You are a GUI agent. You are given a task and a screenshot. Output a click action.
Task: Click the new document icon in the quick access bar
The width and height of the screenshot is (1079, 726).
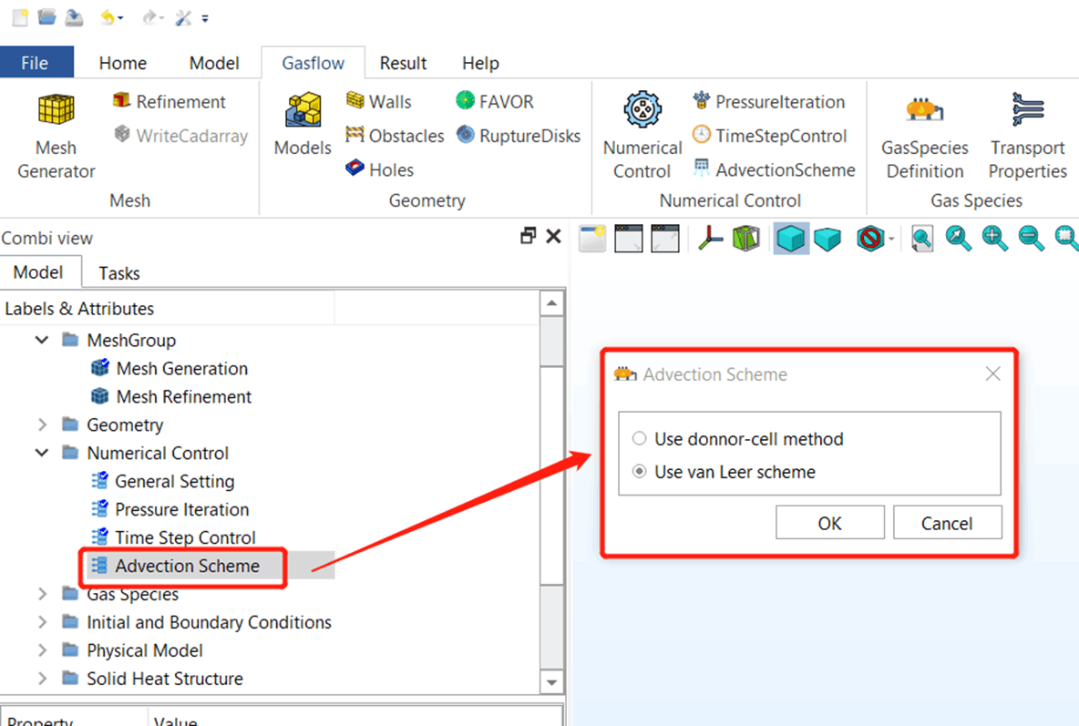point(21,17)
